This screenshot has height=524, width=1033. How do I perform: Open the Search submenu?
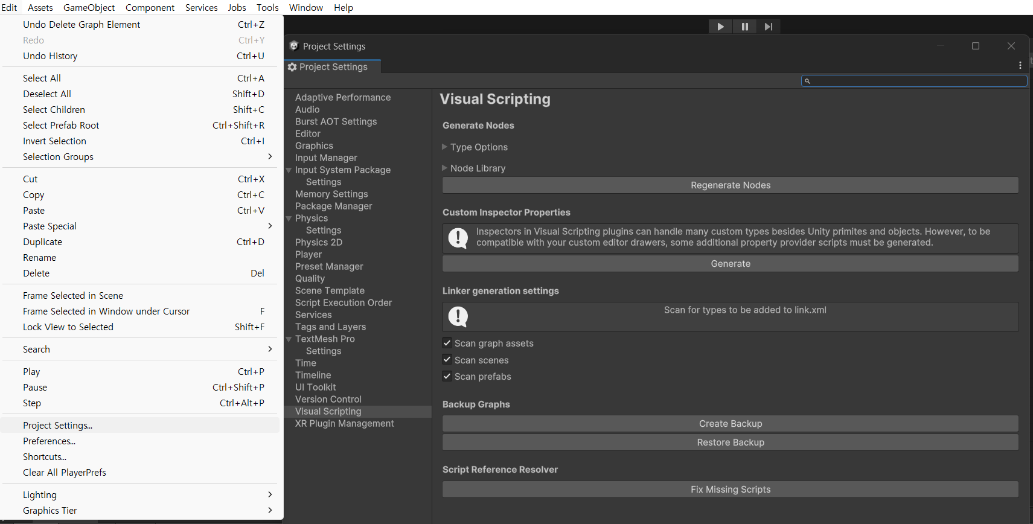click(141, 349)
